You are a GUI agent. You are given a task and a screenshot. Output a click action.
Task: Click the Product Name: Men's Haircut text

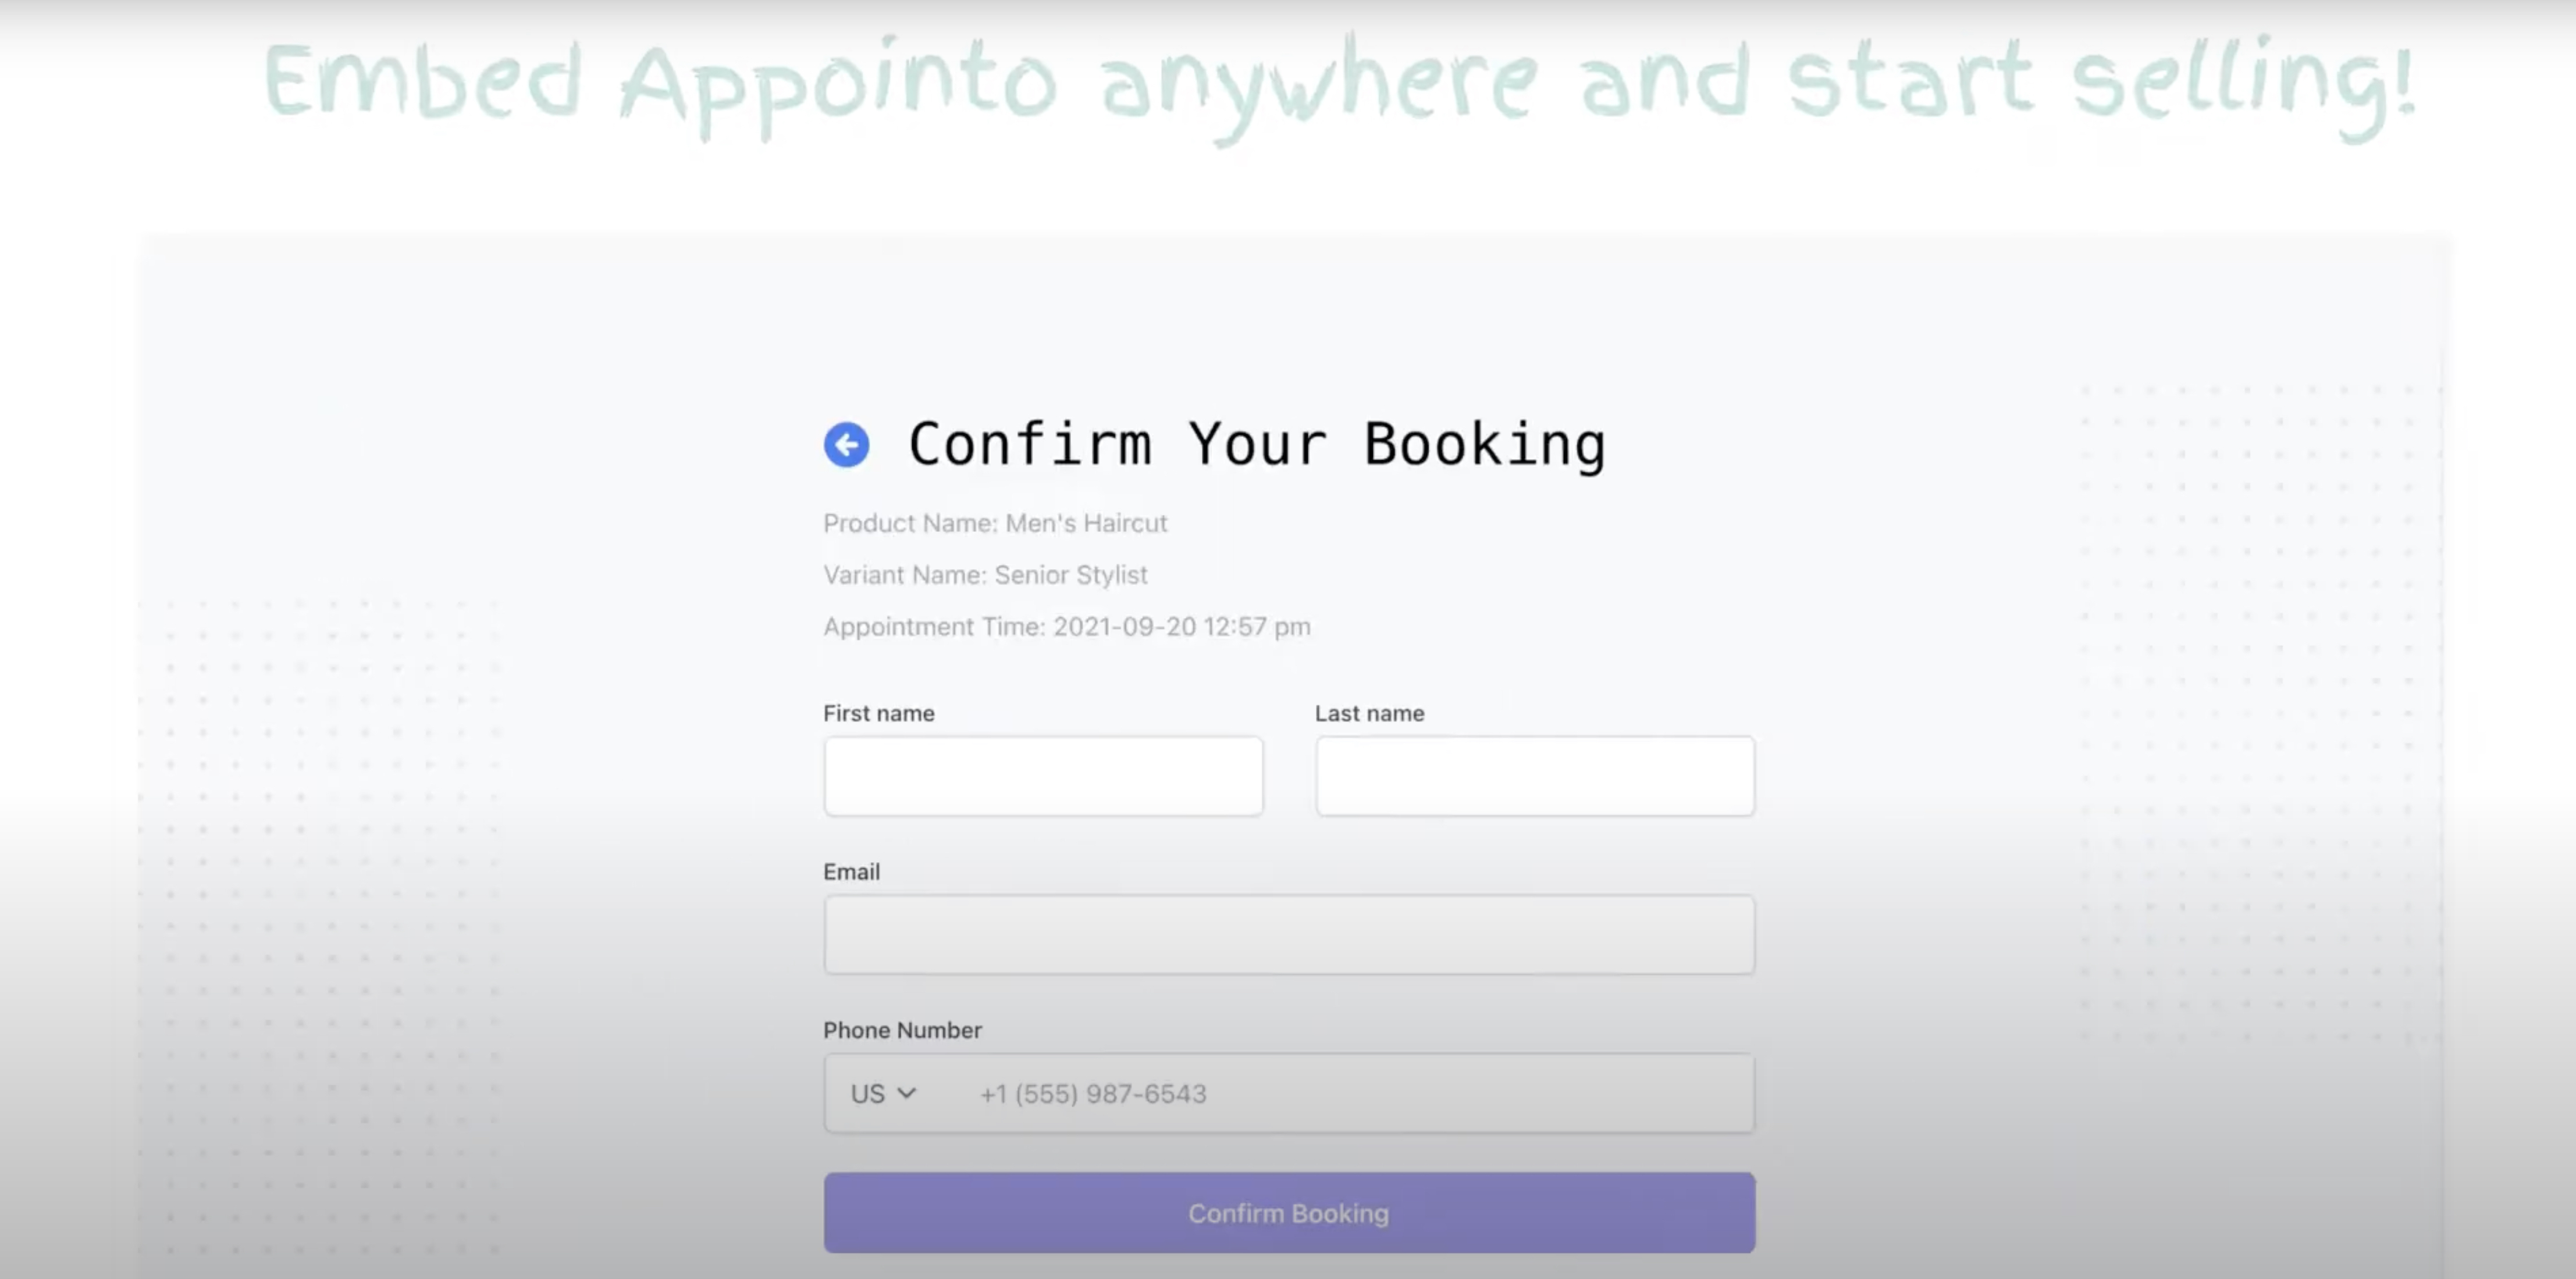pyautogui.click(x=995, y=524)
